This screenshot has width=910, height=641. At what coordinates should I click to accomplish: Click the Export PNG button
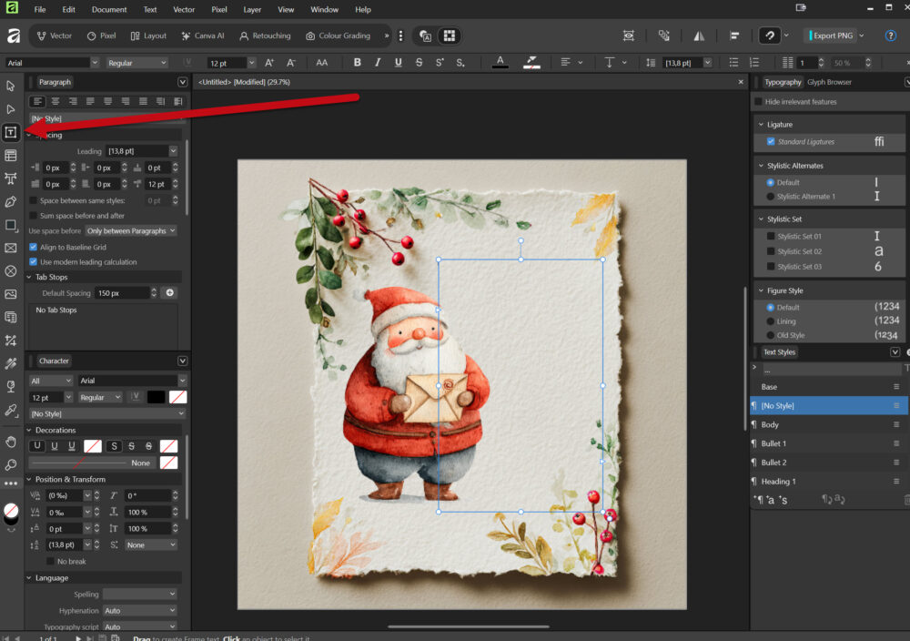[x=833, y=36]
